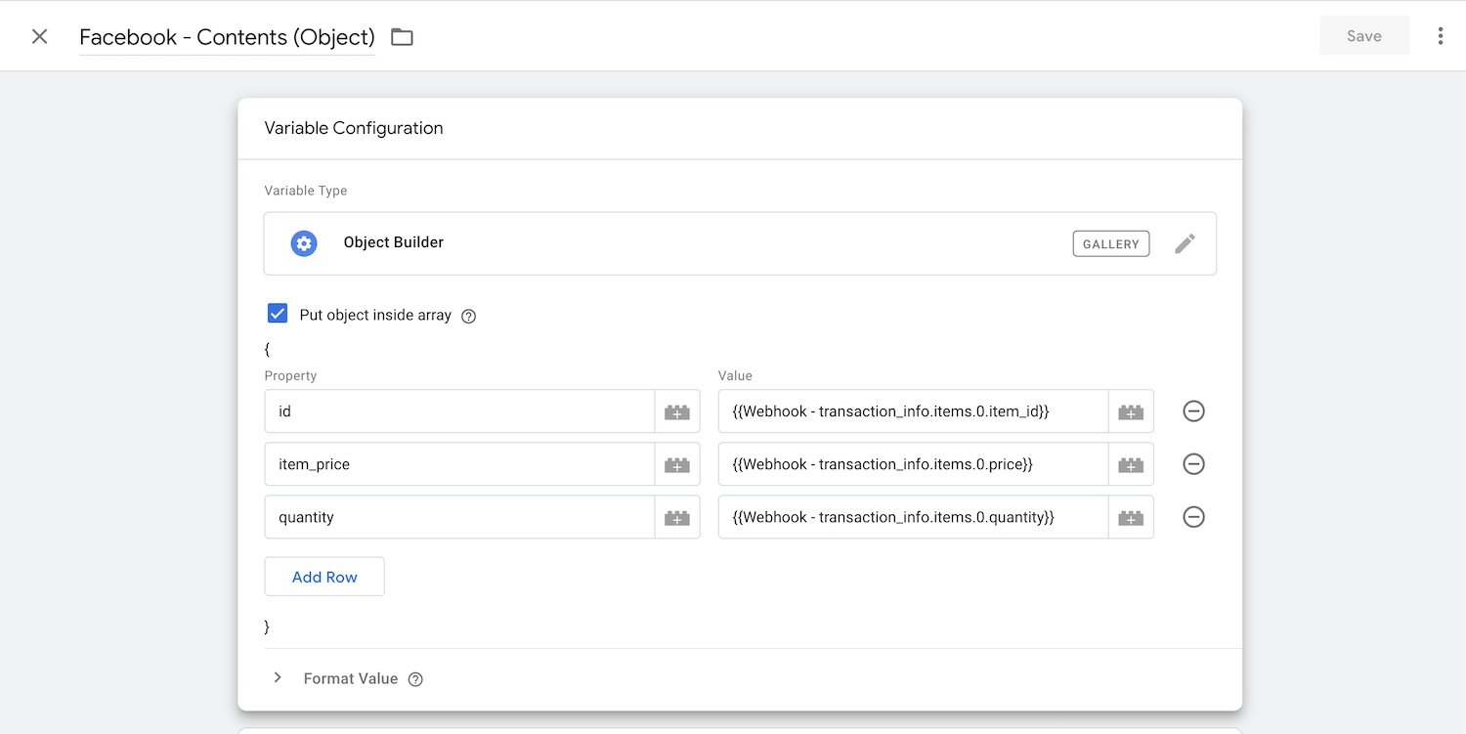The width and height of the screenshot is (1466, 734).
Task: Open the three-dot more options menu
Action: pyautogui.click(x=1440, y=36)
